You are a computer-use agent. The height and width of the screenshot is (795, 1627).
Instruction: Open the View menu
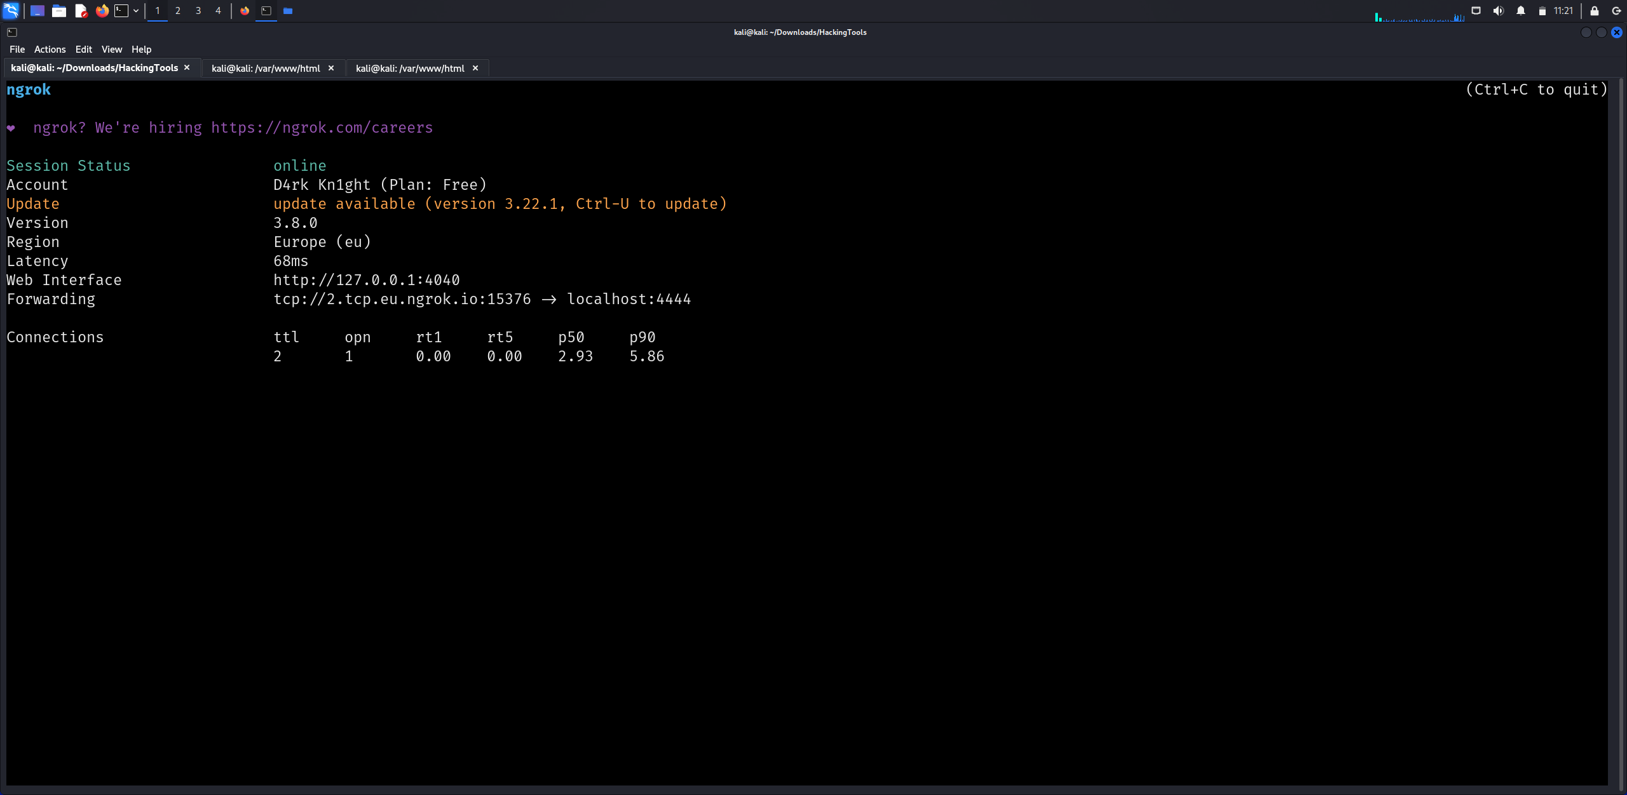click(x=112, y=50)
